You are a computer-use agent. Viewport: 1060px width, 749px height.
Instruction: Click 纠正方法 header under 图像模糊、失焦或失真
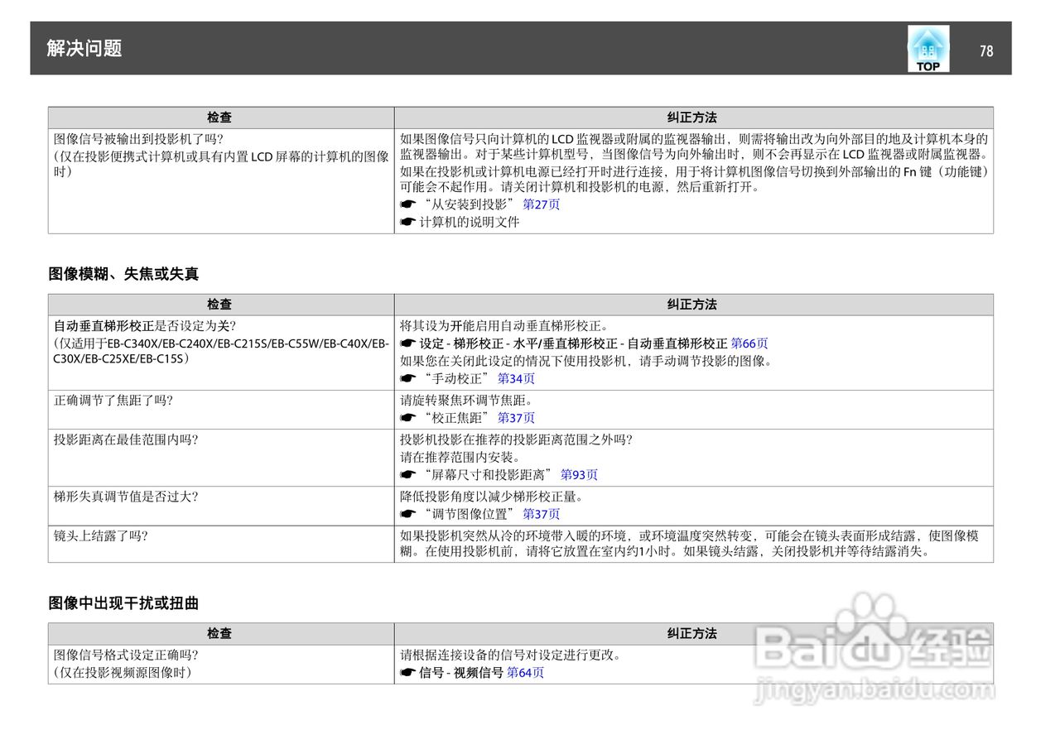(x=692, y=305)
